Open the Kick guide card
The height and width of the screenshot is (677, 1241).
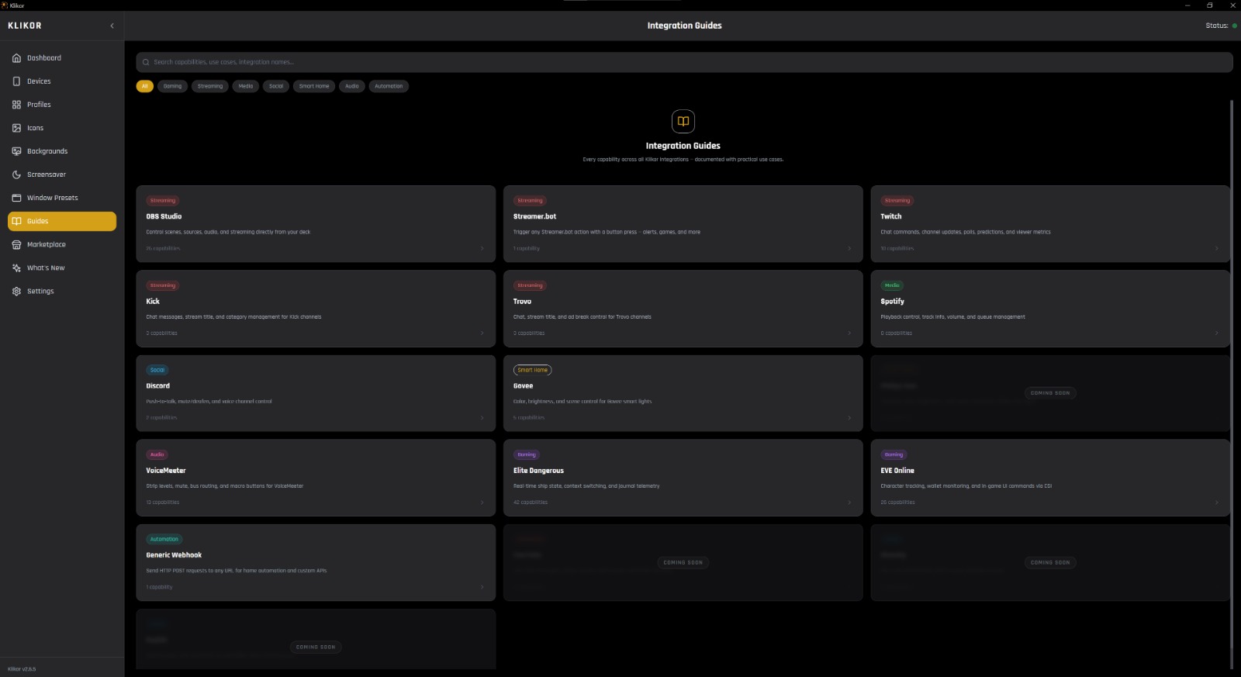[x=316, y=308]
